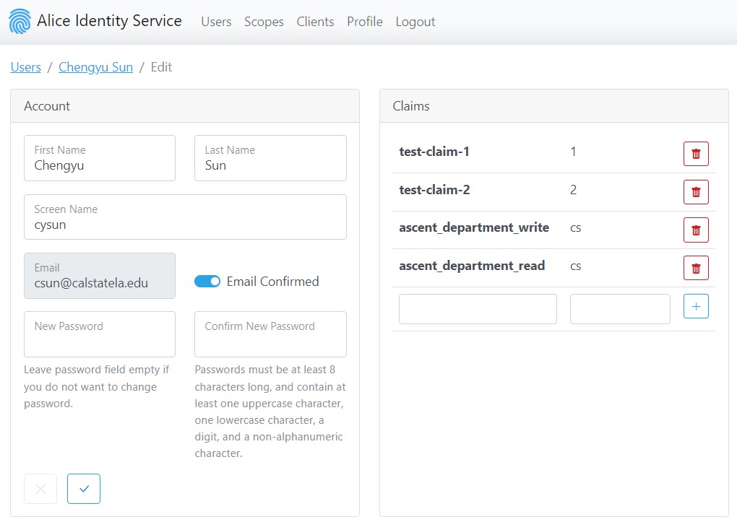Save account changes with checkmark button
Viewport: 737px width, 522px height.
point(84,489)
